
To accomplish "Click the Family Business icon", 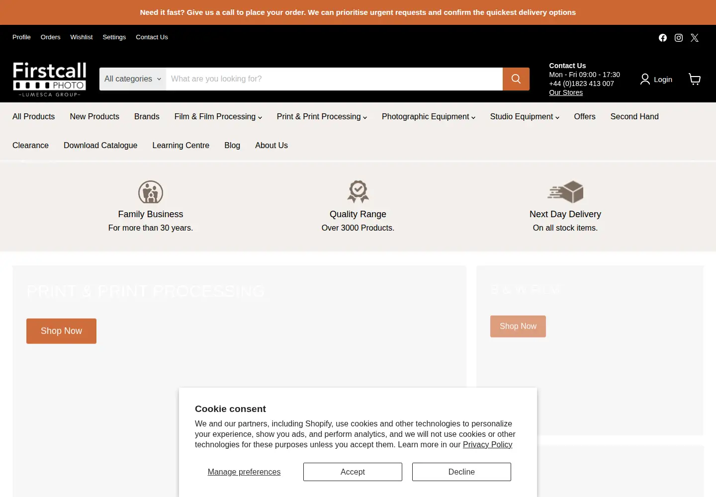I will (151, 192).
